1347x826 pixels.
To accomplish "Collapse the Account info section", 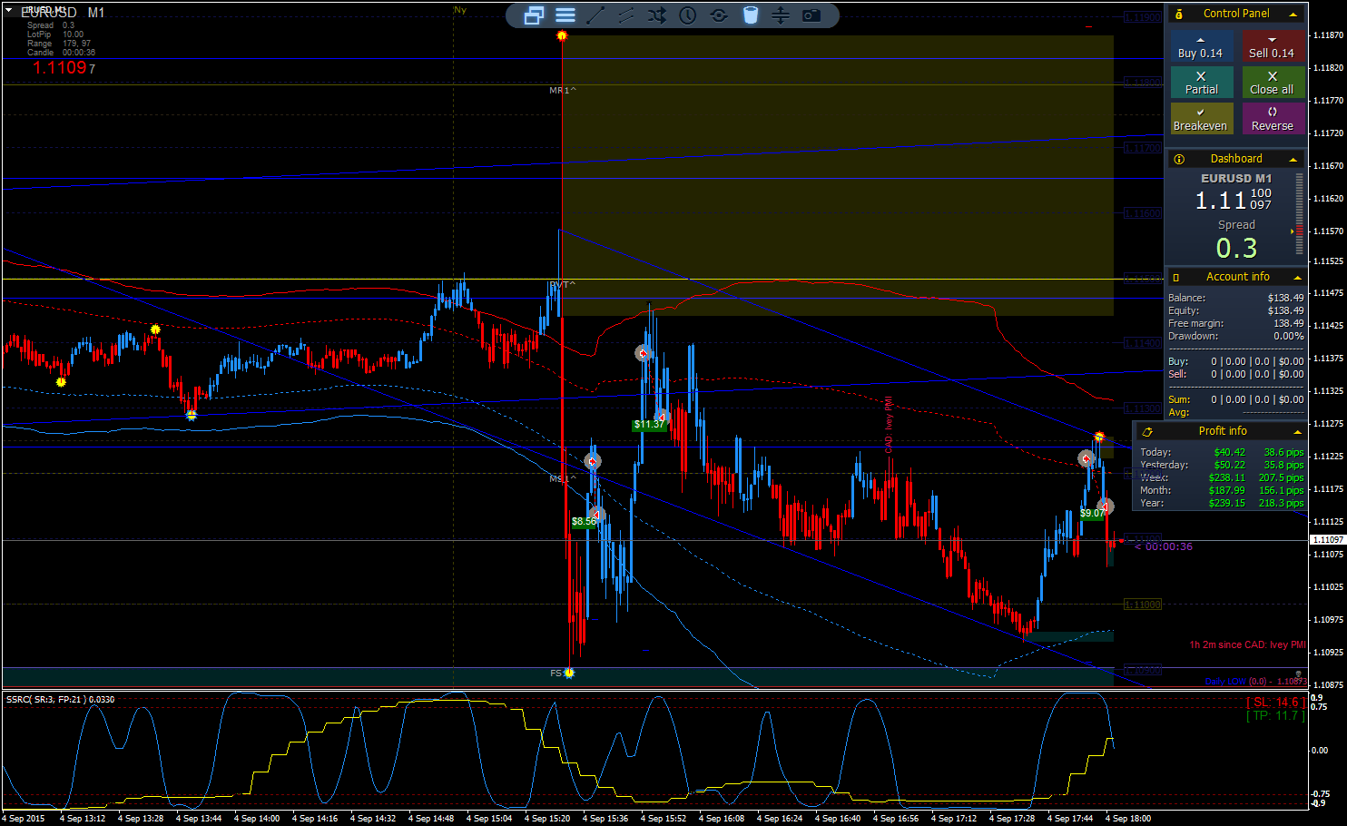I will (x=1297, y=277).
